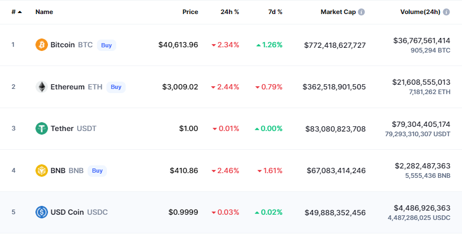Open Bitcoin's market cap value $772,418,627,727
Image resolution: width=462 pixels, height=235 pixels.
335,45
